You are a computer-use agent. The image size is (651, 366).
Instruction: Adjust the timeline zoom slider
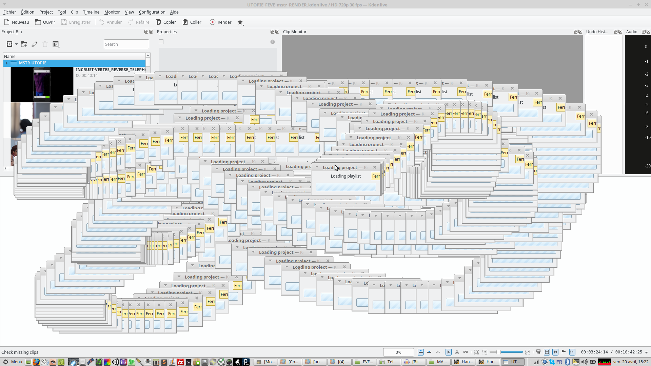(x=498, y=352)
